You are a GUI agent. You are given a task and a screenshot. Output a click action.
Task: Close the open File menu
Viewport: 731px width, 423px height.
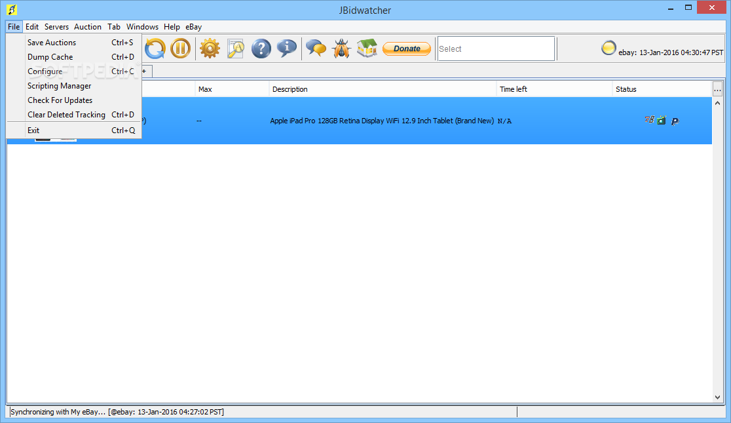tap(14, 27)
